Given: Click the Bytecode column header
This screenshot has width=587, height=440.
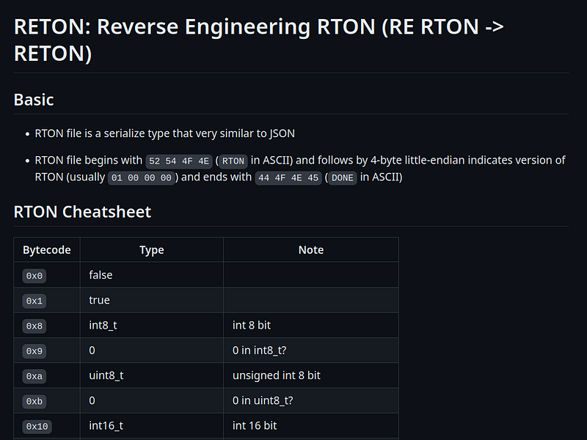Looking at the screenshot, I should 47,250.
